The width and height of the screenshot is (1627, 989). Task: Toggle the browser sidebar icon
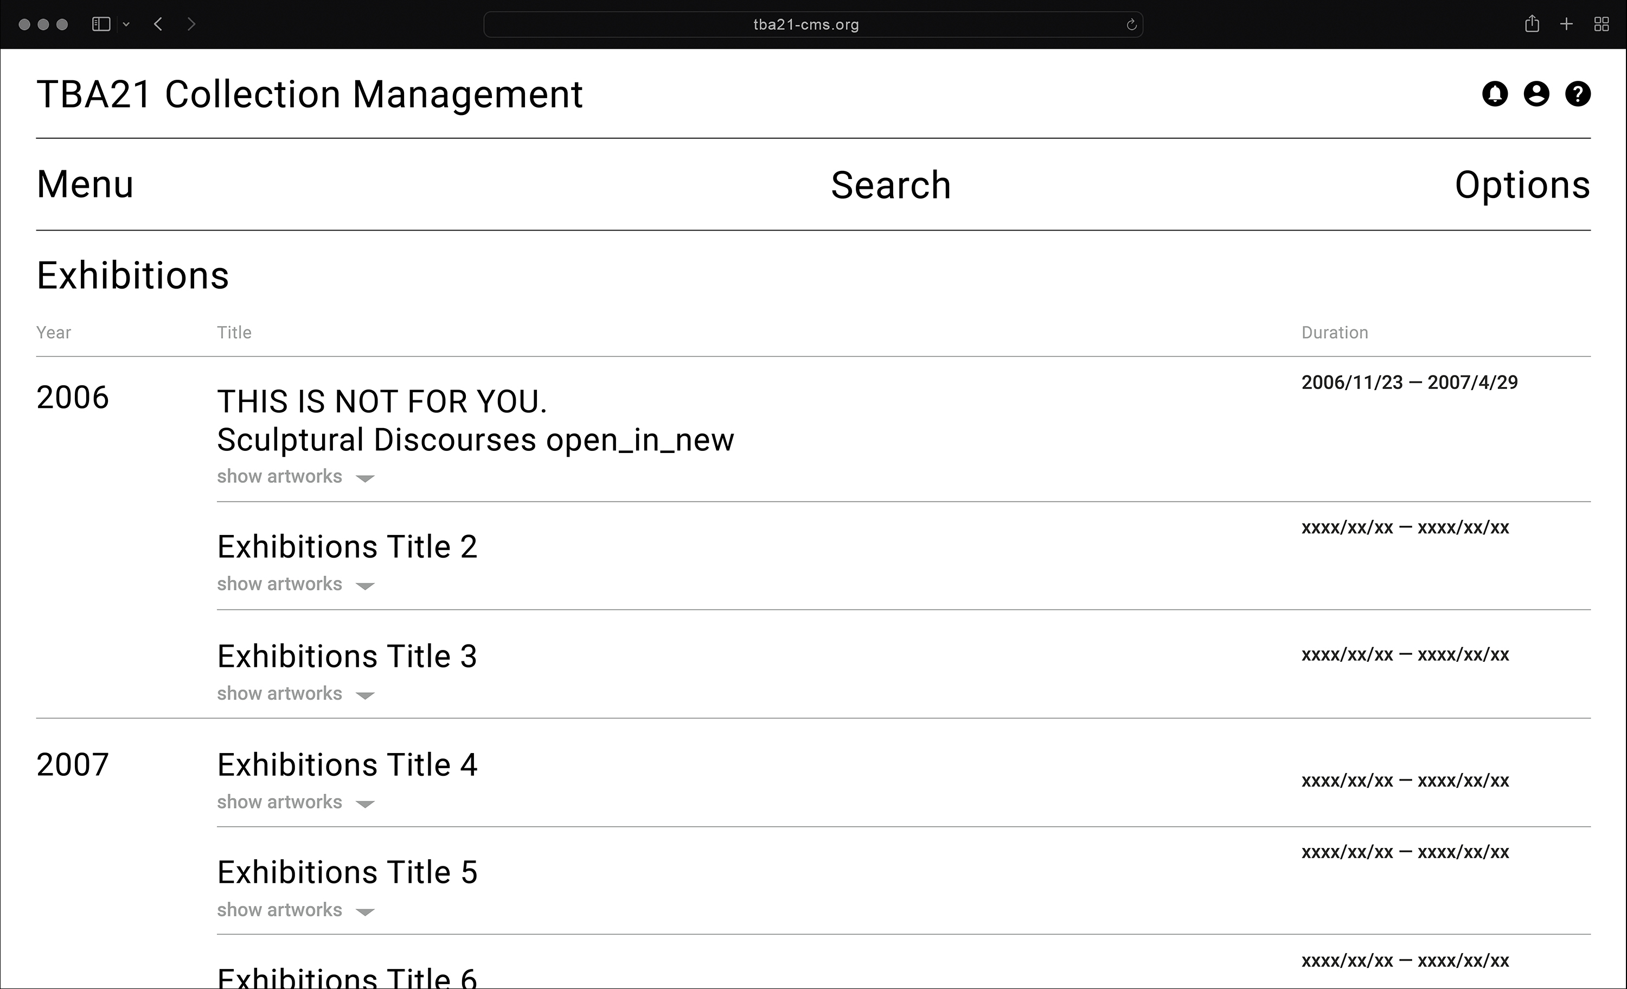[x=101, y=24]
